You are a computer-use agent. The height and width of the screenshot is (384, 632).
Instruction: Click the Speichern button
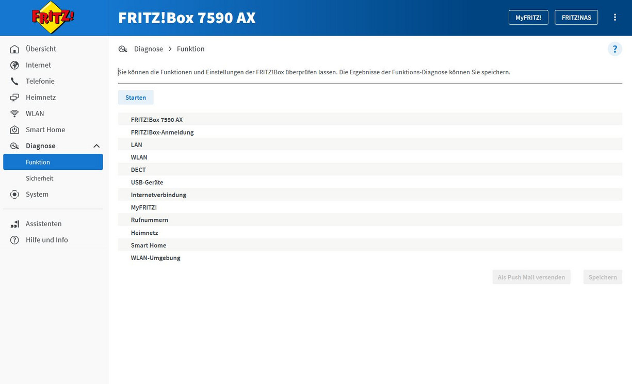coord(603,277)
